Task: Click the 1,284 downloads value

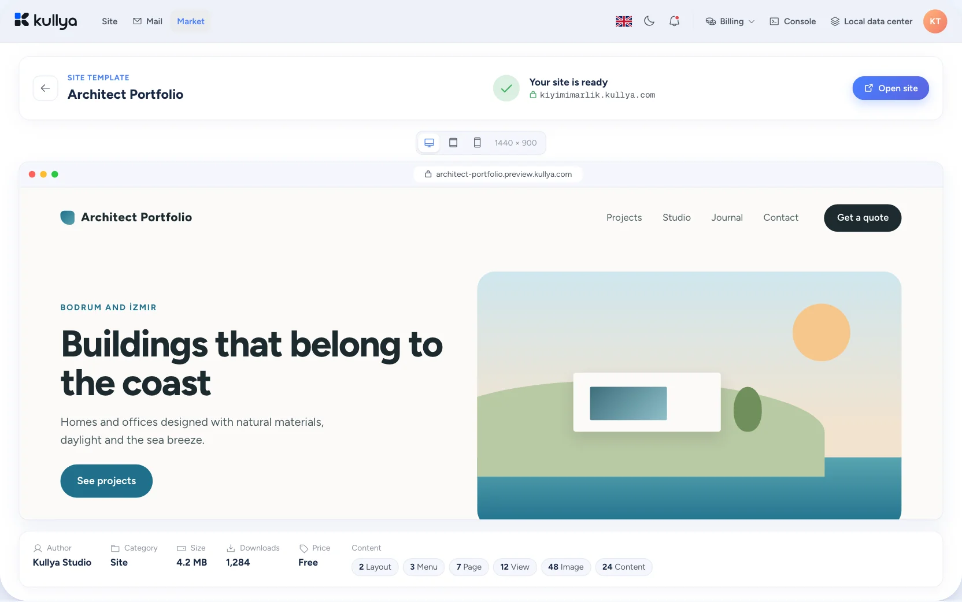Action: tap(238, 563)
